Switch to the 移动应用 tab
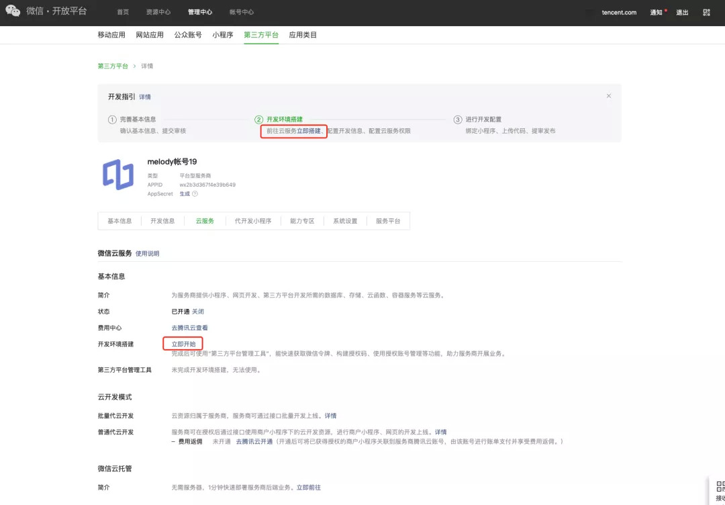Viewport: 725px width, 505px height. point(111,35)
